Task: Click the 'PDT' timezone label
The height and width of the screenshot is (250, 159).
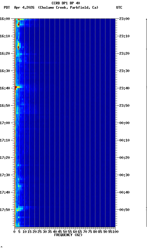Action: (x=7, y=8)
